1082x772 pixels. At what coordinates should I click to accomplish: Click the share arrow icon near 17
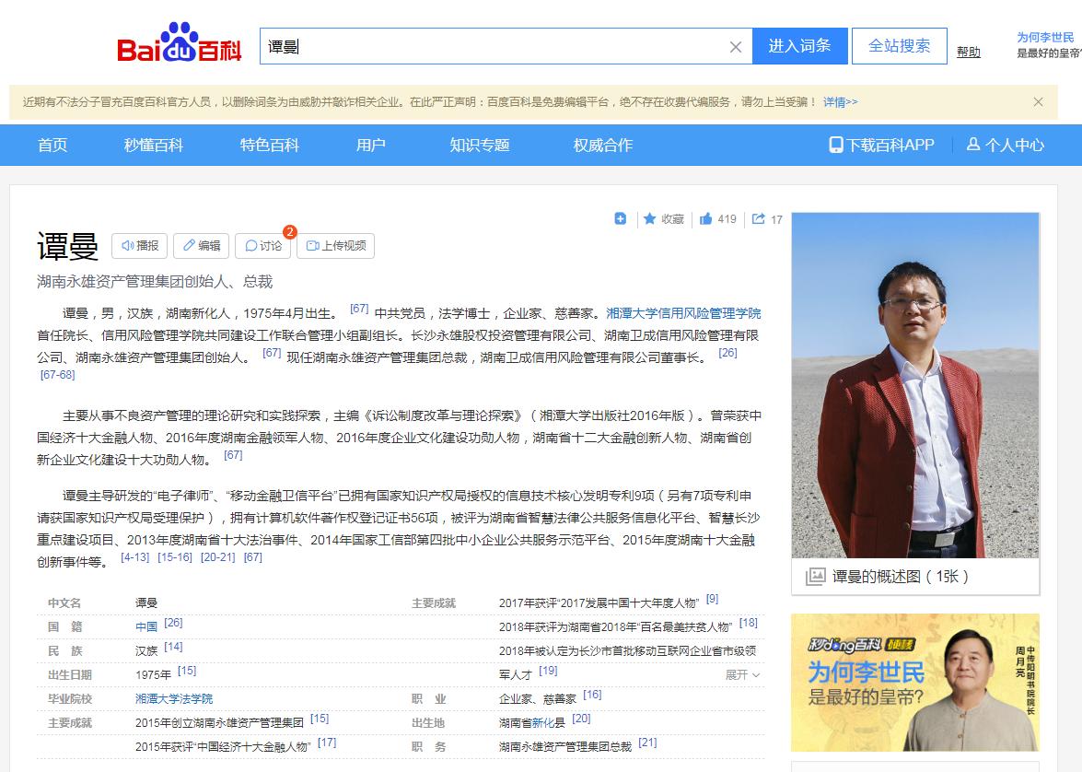[757, 219]
